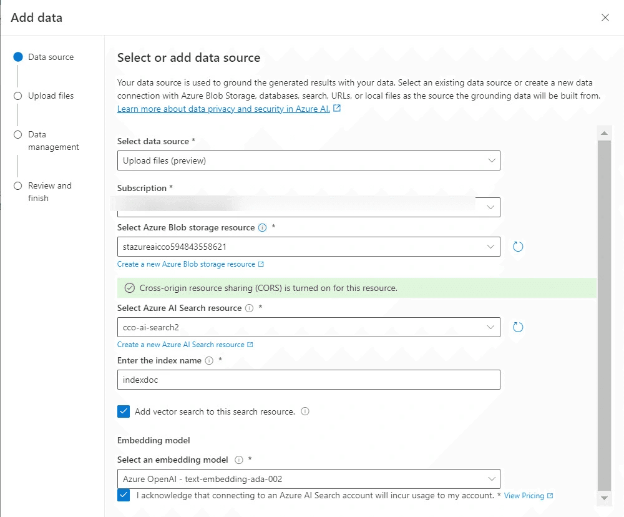Go to the Data management step

click(x=53, y=140)
